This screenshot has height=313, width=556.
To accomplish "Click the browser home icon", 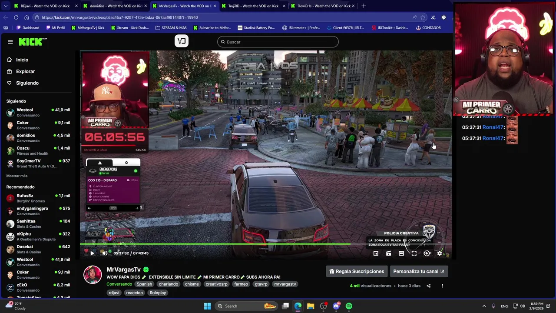I will click(x=26, y=17).
